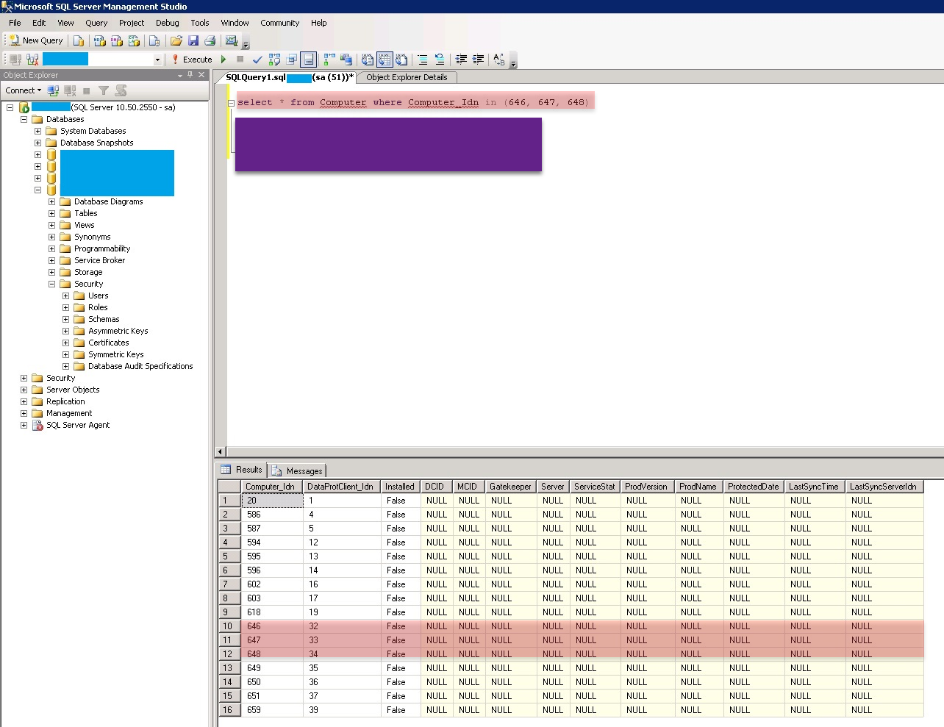
Task: Display the estimated execution plan icon
Action: 275,60
